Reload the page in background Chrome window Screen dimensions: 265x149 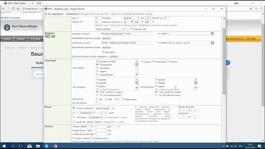pos(13,9)
